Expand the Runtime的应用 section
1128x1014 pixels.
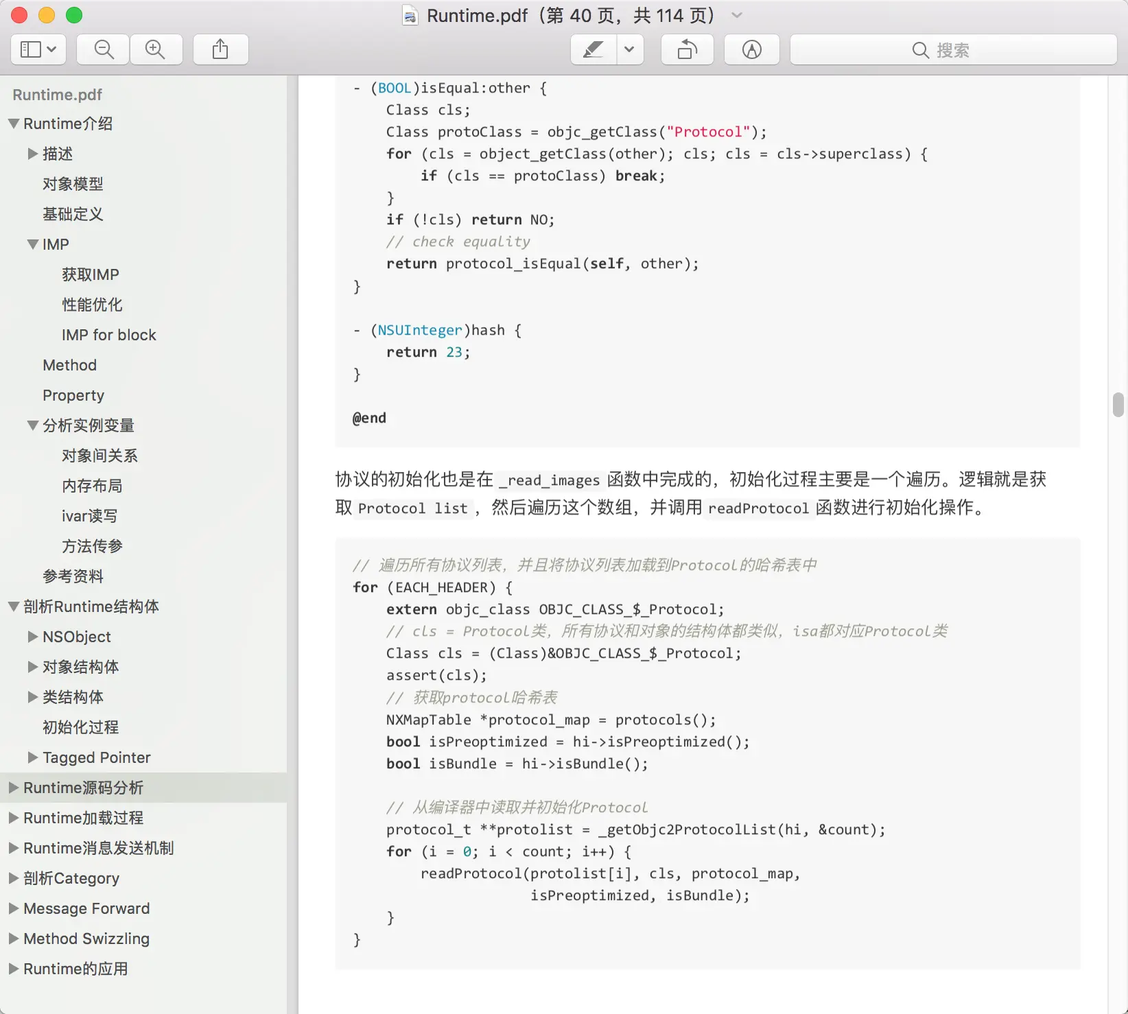click(13, 969)
